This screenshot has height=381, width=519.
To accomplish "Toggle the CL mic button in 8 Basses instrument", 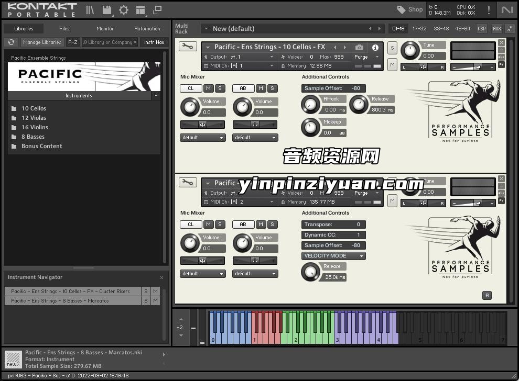I will [191, 225].
